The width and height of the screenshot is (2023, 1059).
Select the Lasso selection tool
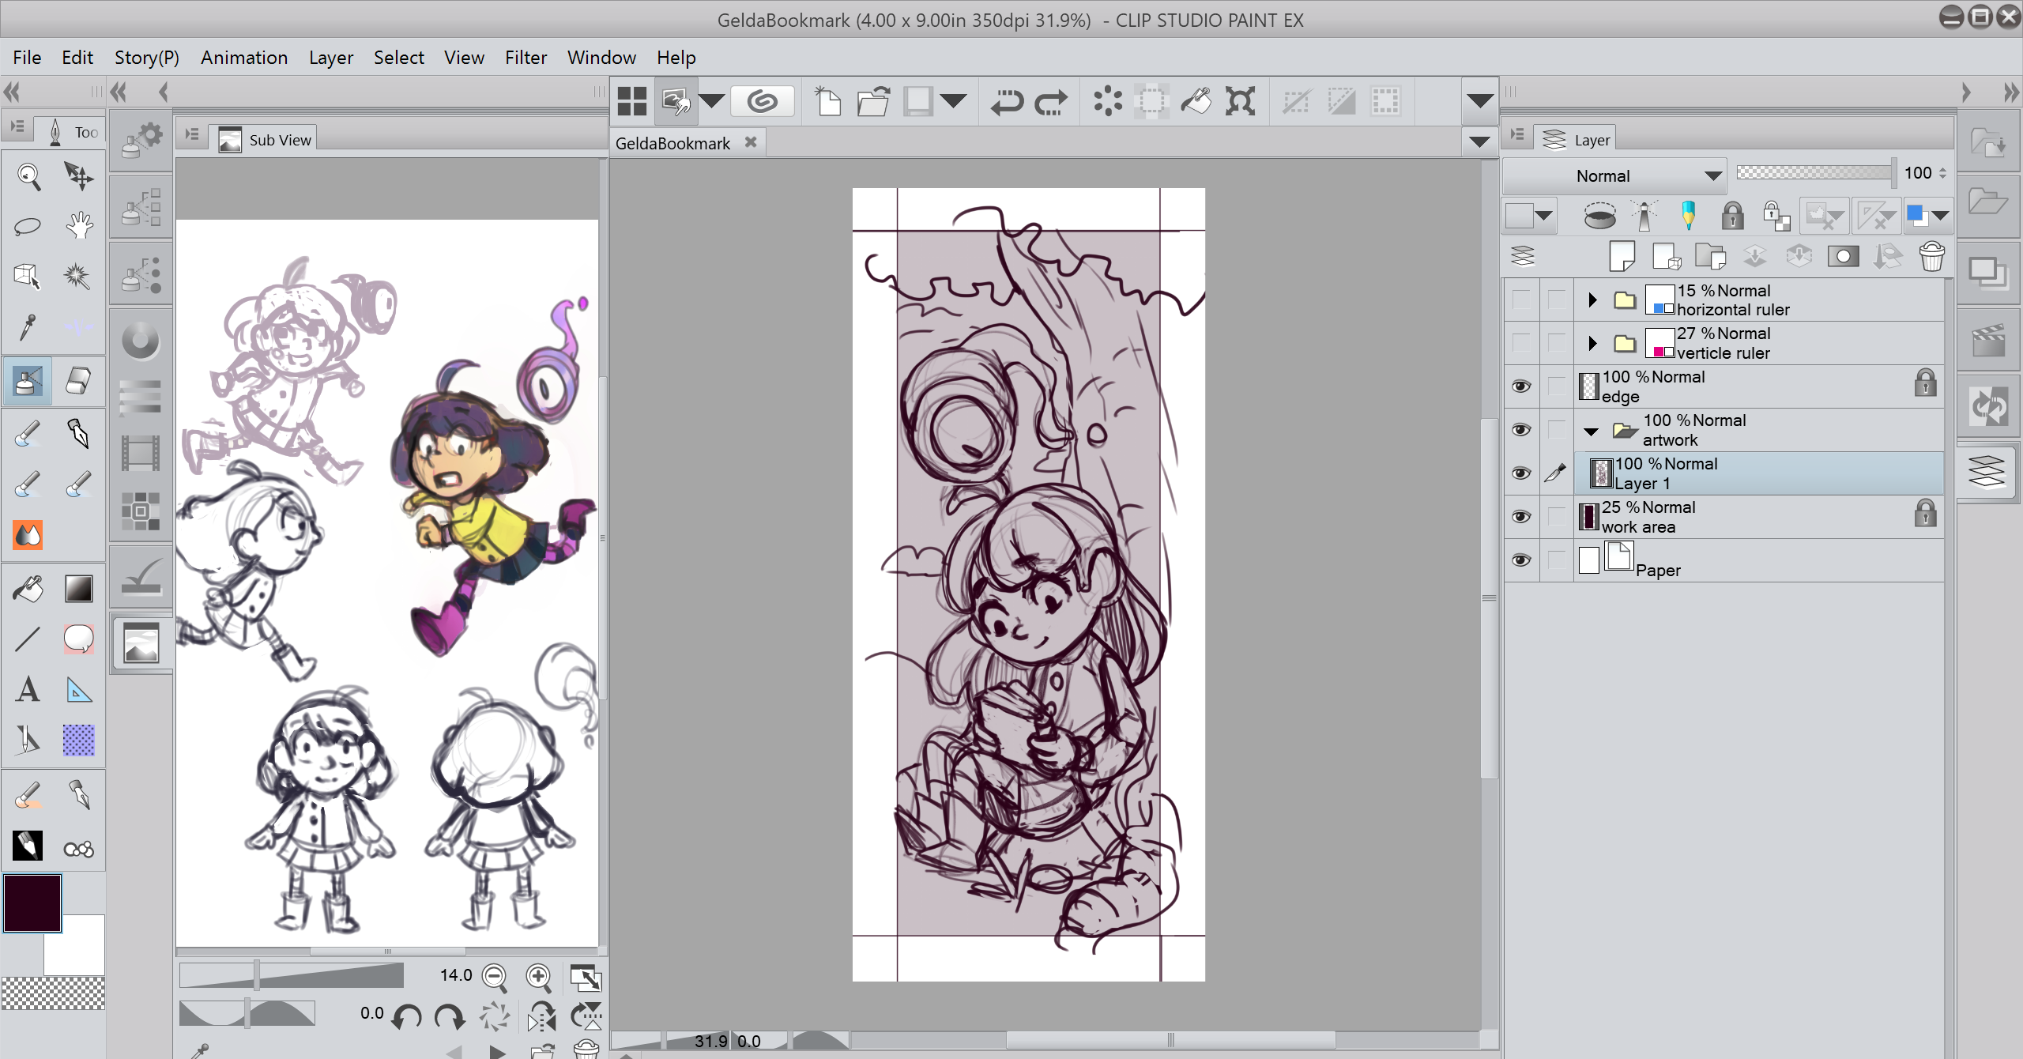(28, 227)
